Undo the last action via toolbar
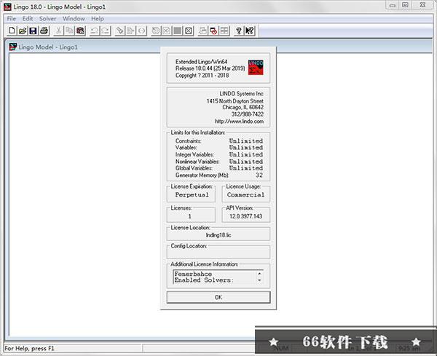 click(x=95, y=31)
